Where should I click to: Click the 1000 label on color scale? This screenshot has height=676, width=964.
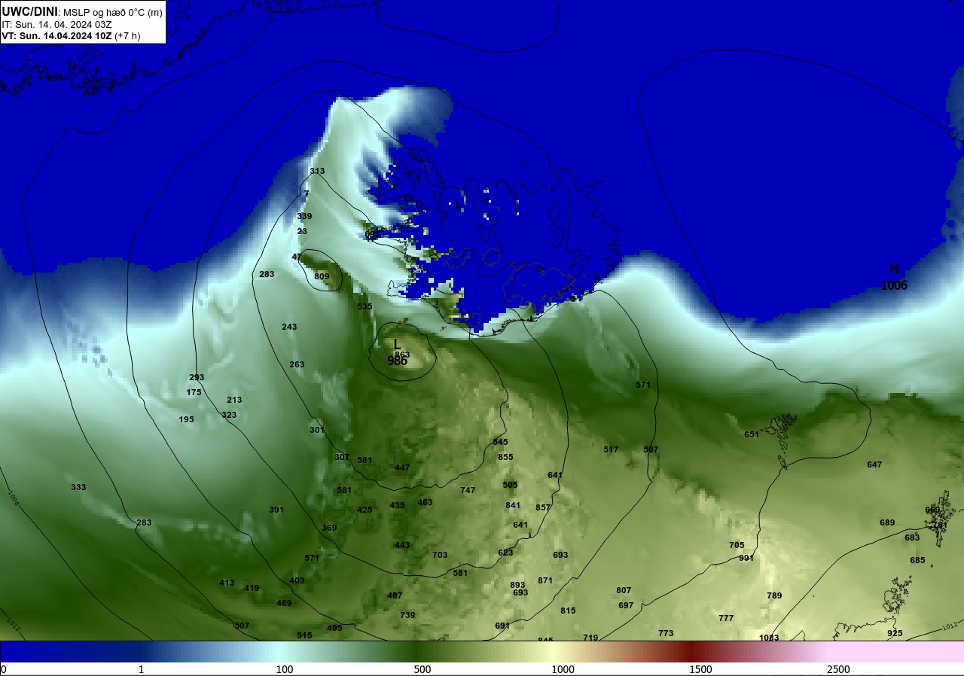pyautogui.click(x=563, y=669)
